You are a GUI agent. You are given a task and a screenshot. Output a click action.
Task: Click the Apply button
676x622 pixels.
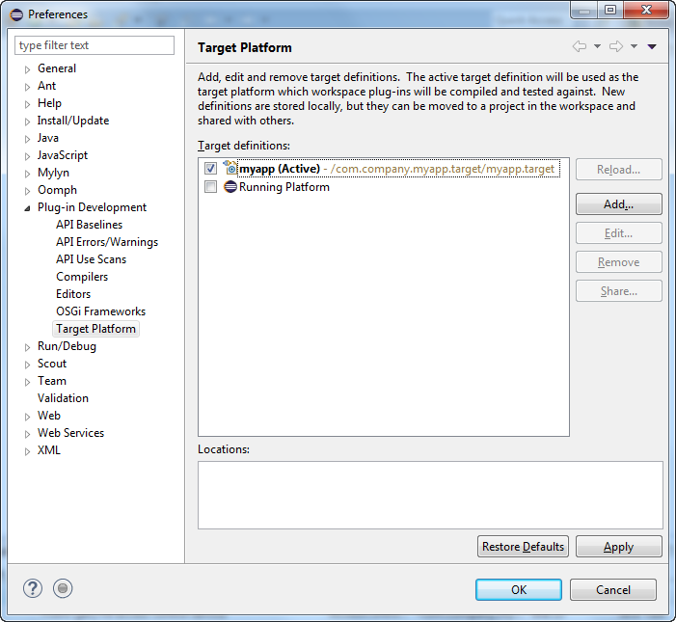(619, 547)
